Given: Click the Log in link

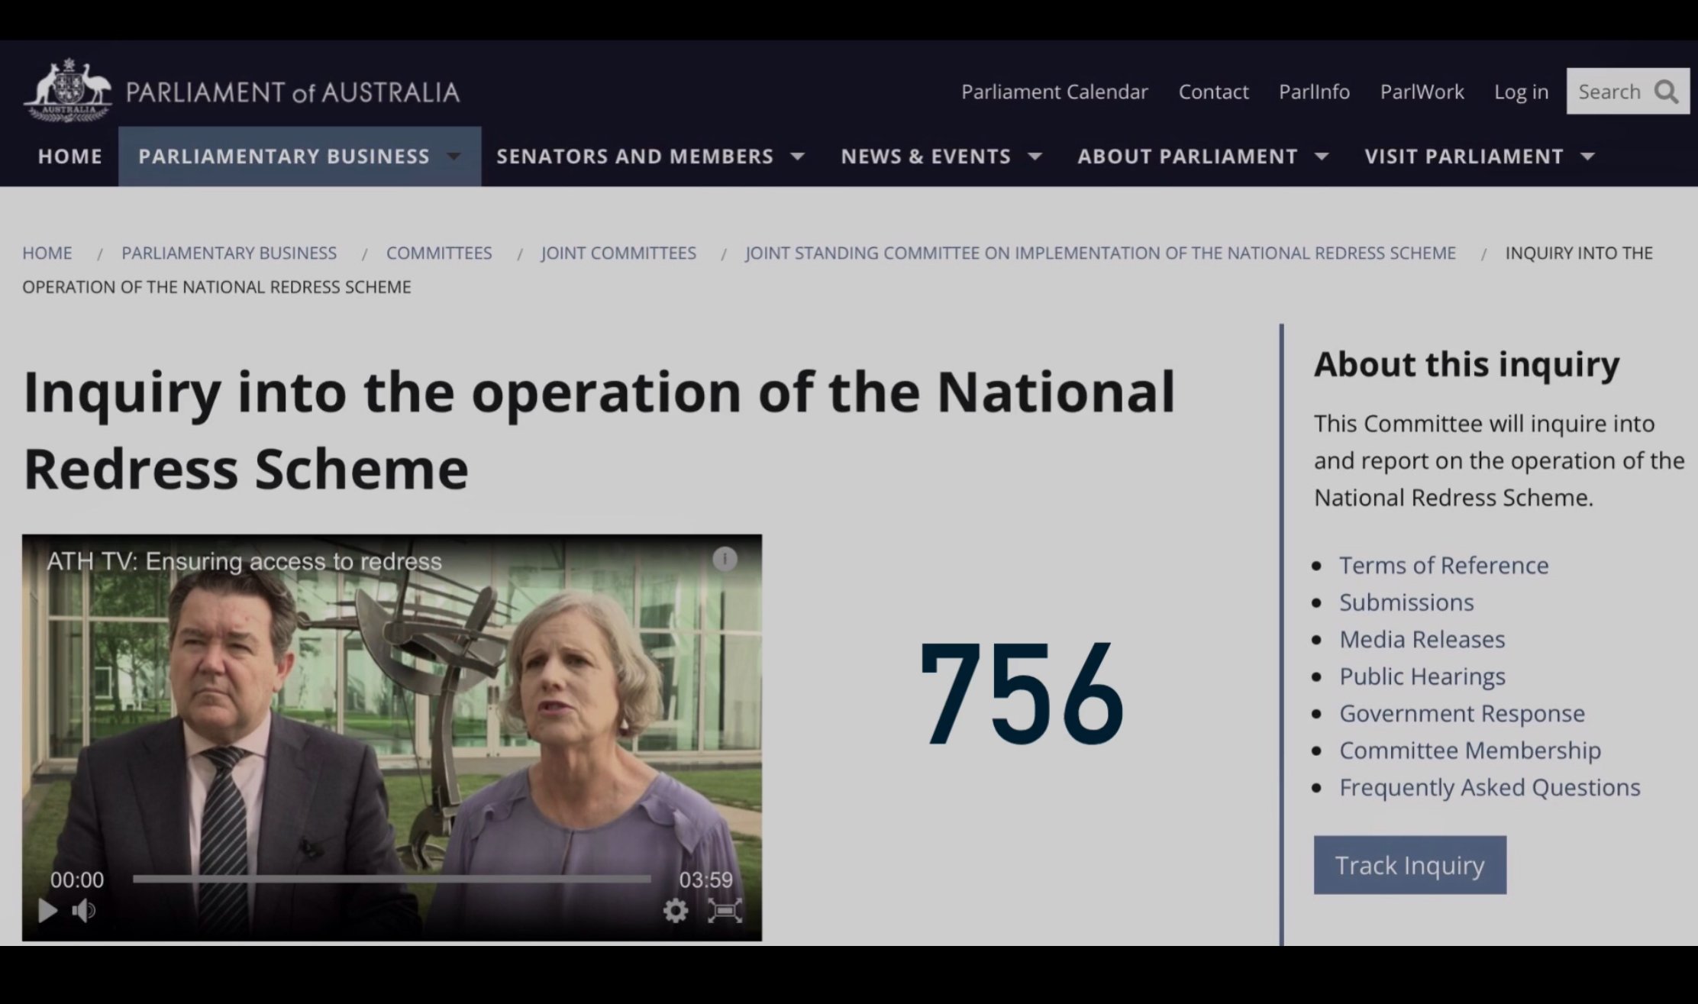Looking at the screenshot, I should (x=1521, y=92).
